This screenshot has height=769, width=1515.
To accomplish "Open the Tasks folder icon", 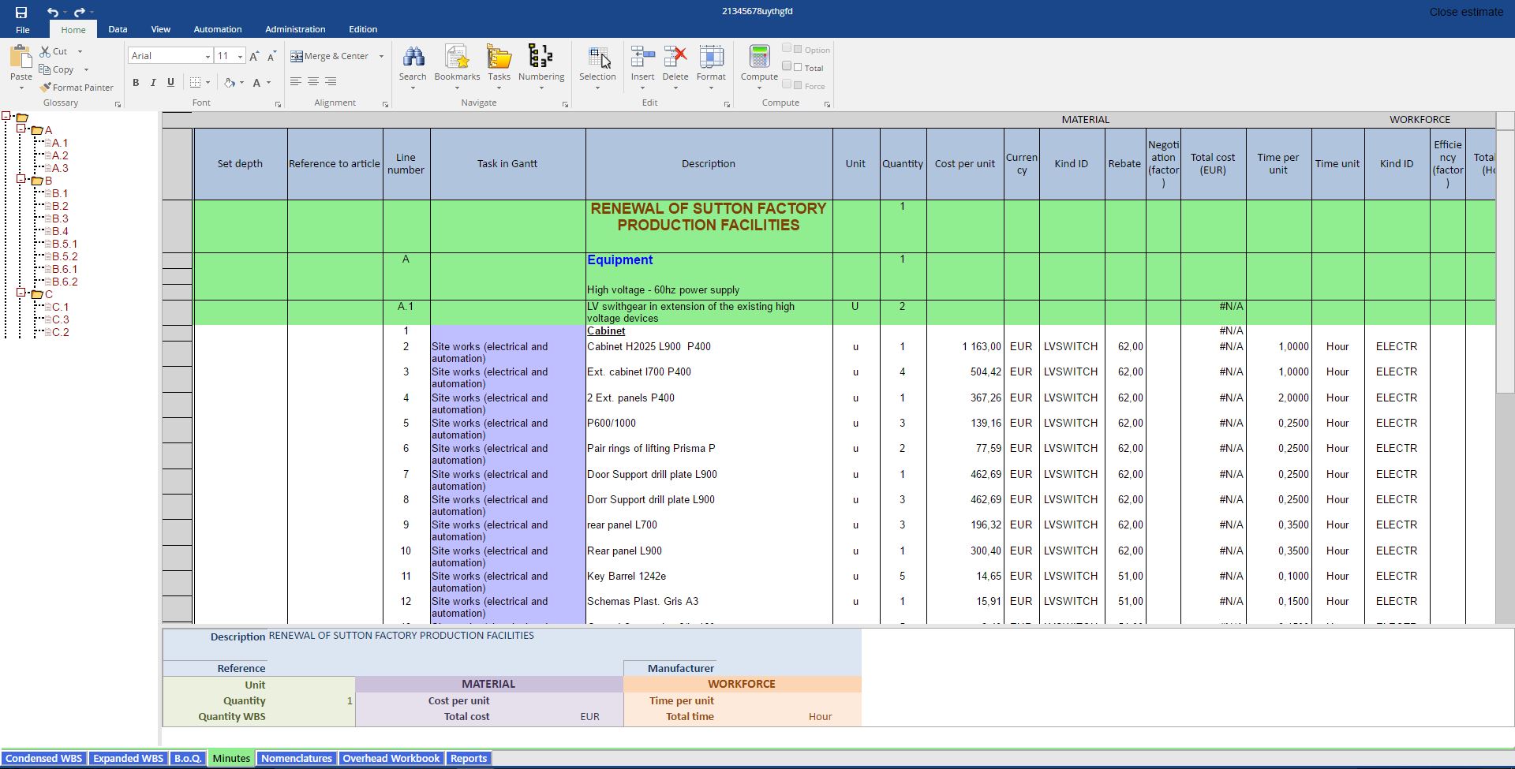I will 499,58.
